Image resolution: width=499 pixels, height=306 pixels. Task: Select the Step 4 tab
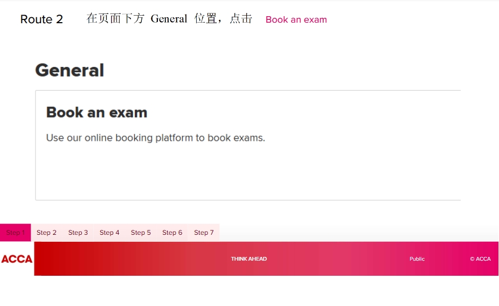point(109,233)
